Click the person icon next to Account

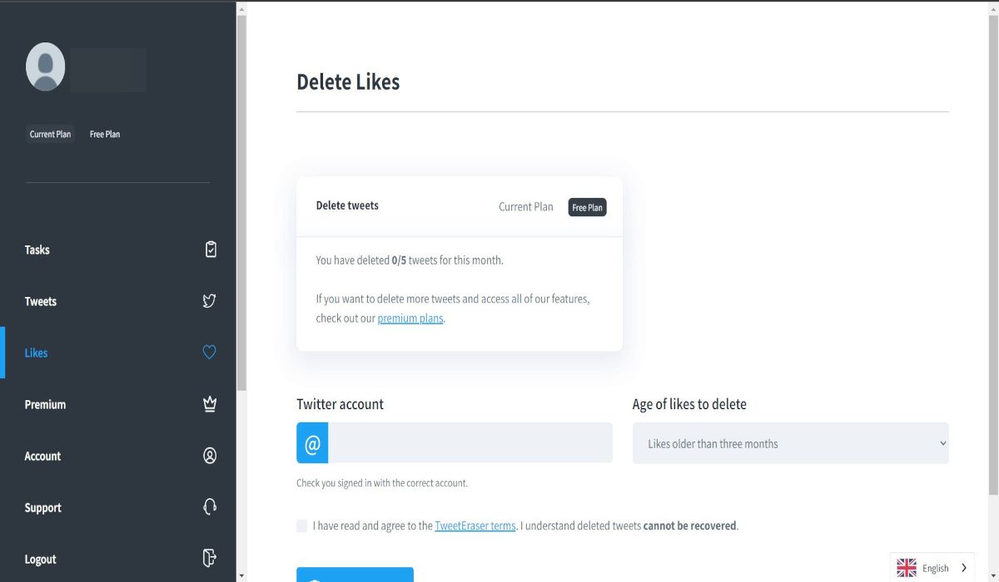pos(210,455)
